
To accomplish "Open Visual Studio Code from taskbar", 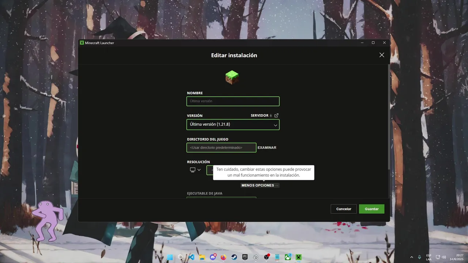I will pos(191,257).
